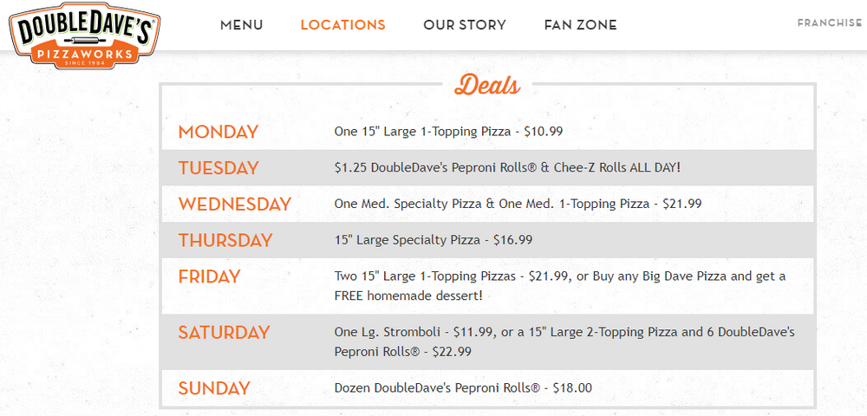Image resolution: width=867 pixels, height=416 pixels.
Task: Click the Deals heading
Action: click(x=487, y=85)
